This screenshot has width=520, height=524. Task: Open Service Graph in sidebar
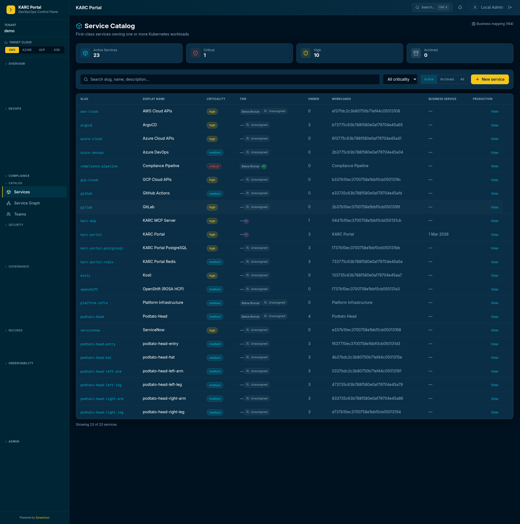click(x=34, y=203)
